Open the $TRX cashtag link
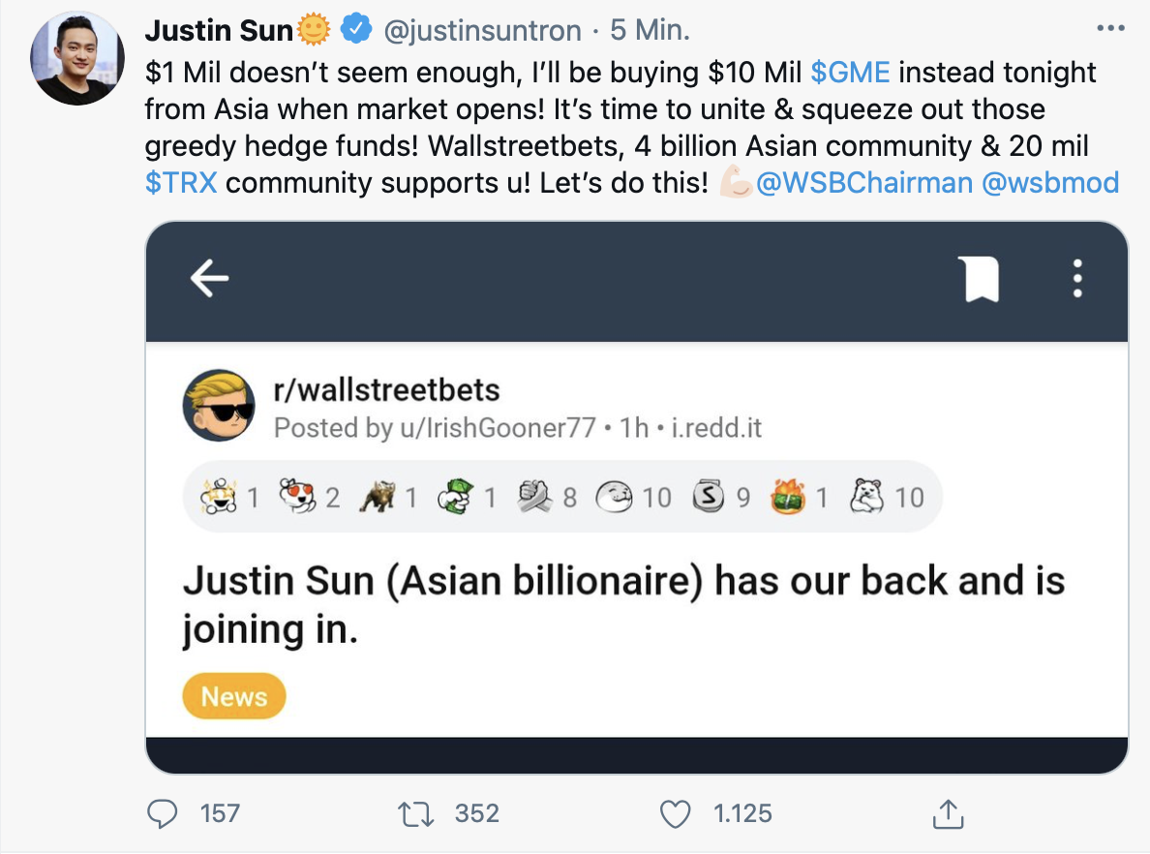This screenshot has height=854, width=1150. [180, 182]
